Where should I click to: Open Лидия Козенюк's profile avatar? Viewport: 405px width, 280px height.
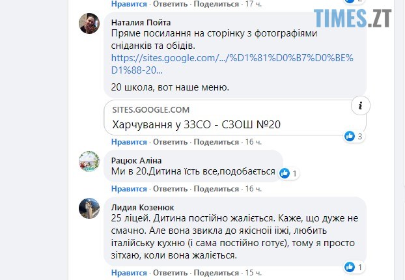click(89, 208)
